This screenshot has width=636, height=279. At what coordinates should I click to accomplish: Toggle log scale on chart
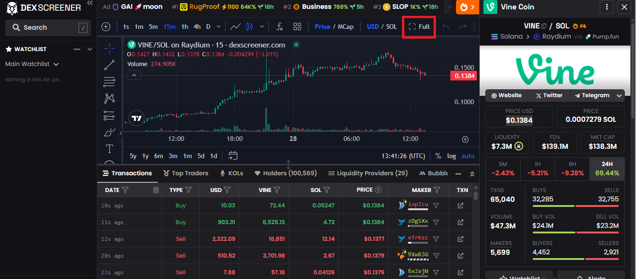tap(451, 156)
